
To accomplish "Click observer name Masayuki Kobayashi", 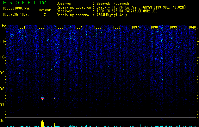I will click(114, 3).
